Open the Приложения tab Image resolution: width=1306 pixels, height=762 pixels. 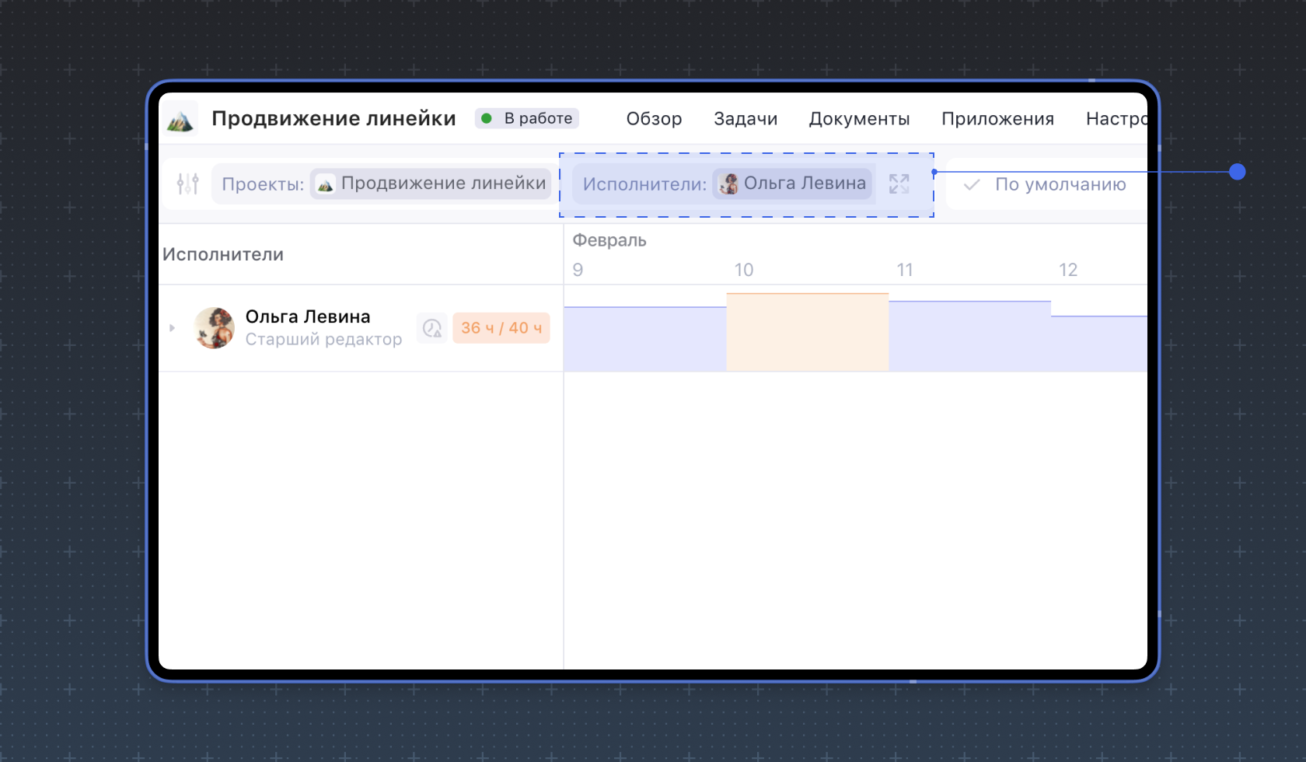[x=997, y=119]
